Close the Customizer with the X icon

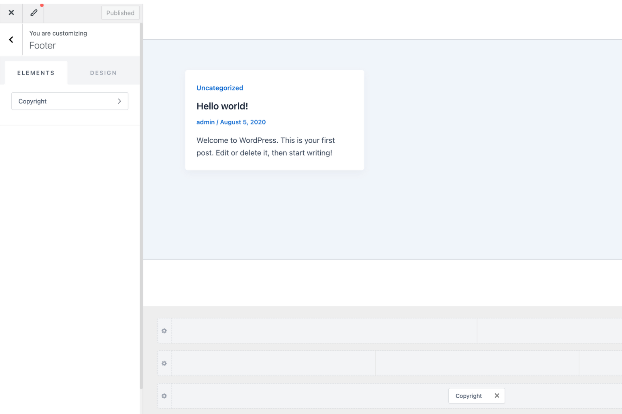click(11, 13)
